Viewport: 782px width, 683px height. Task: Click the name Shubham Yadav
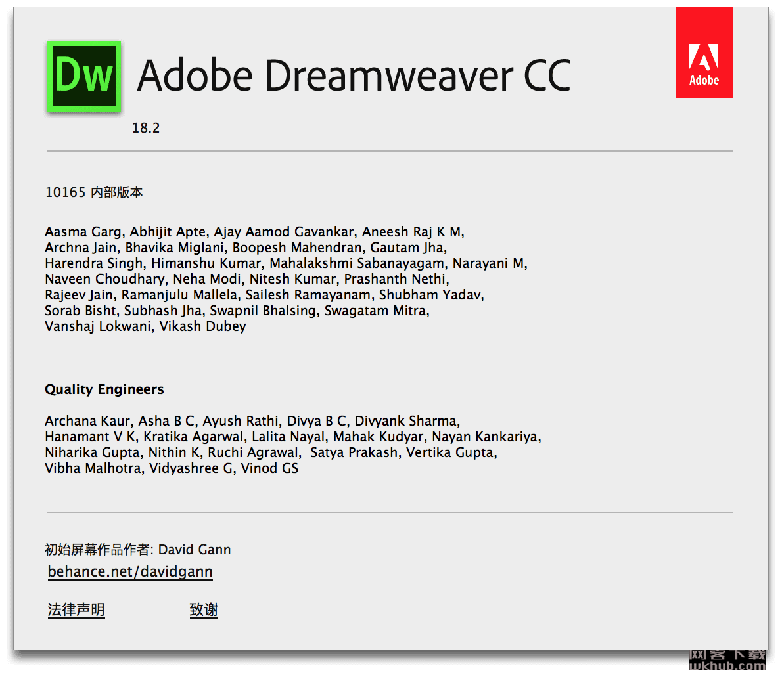[x=430, y=295]
